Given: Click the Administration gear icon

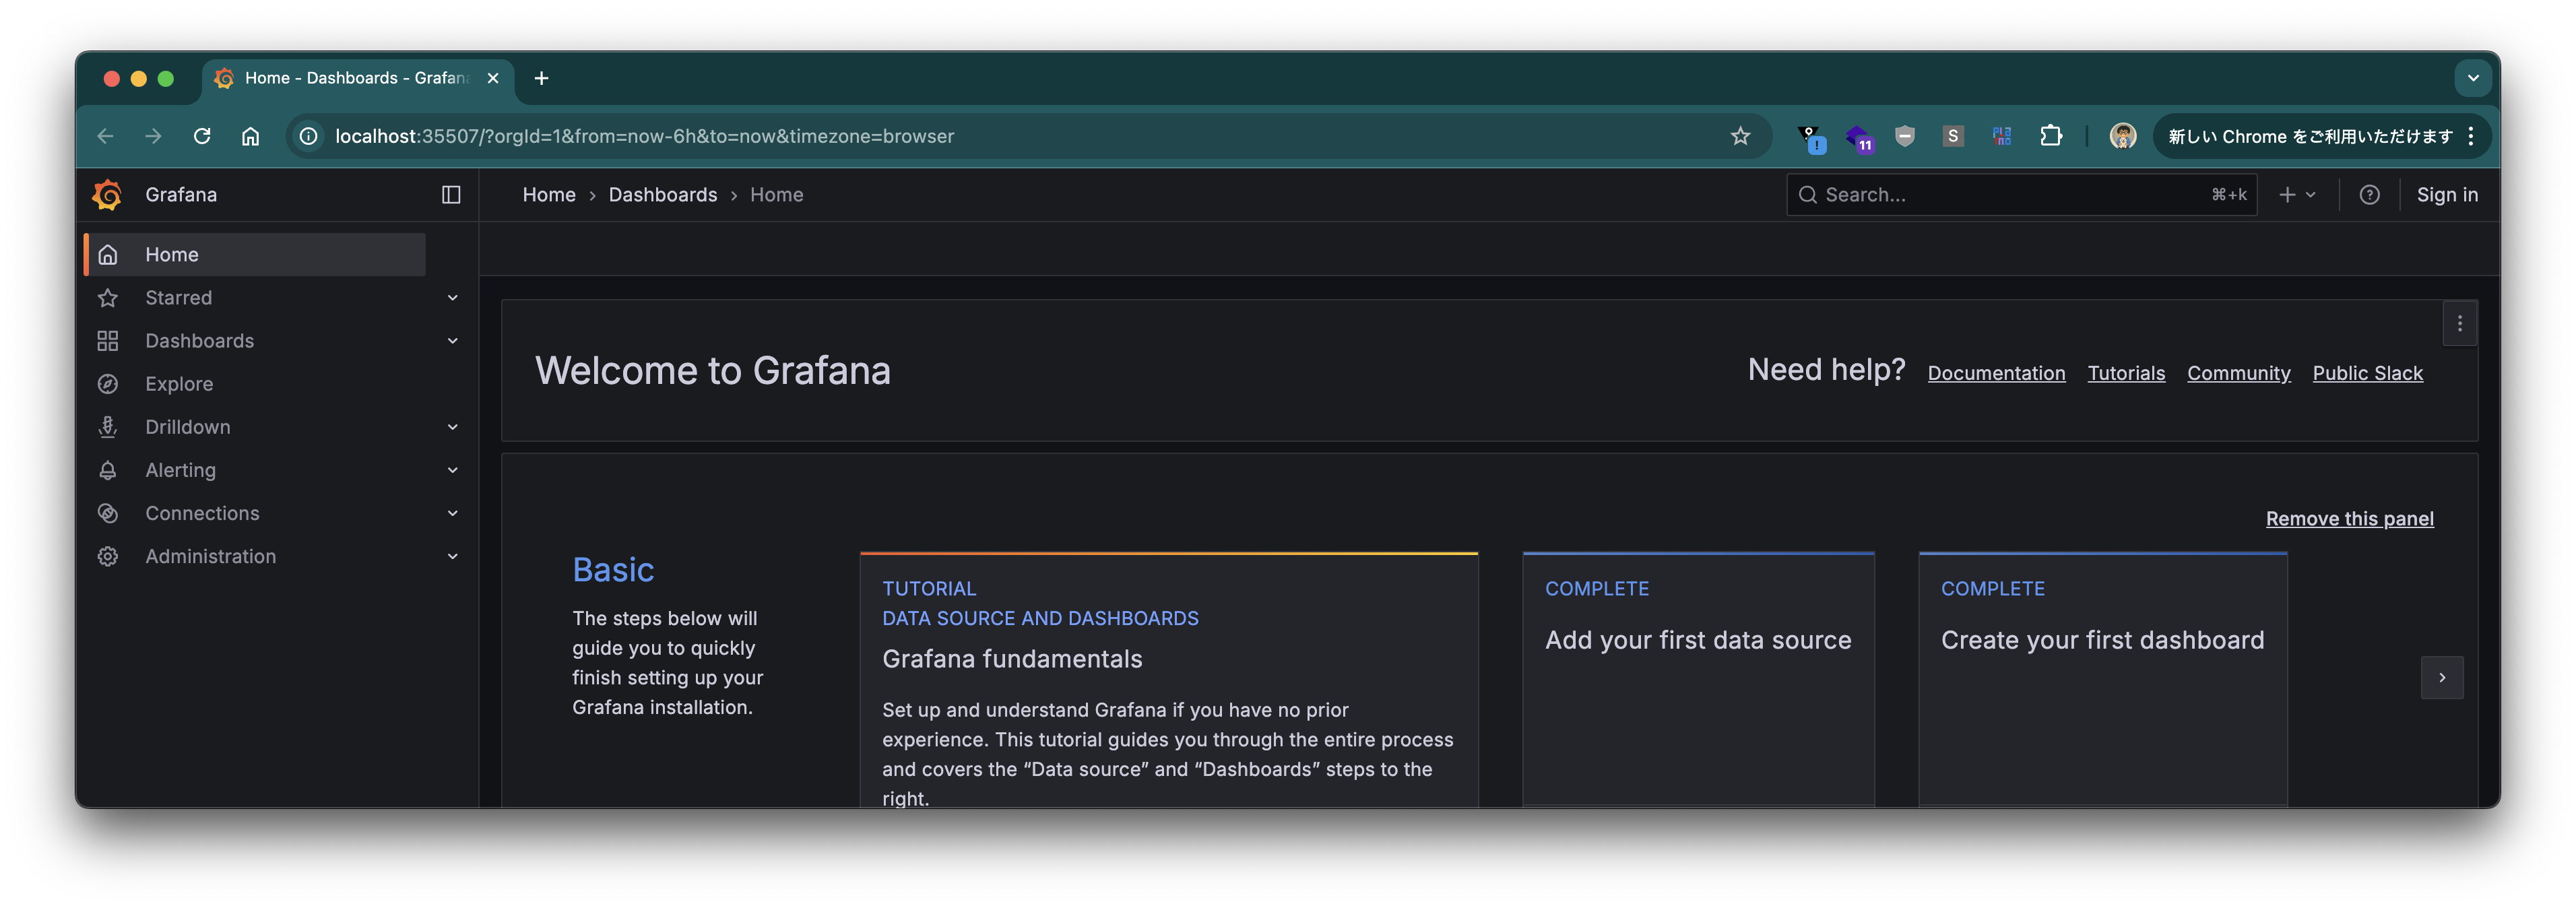Looking at the screenshot, I should [108, 556].
